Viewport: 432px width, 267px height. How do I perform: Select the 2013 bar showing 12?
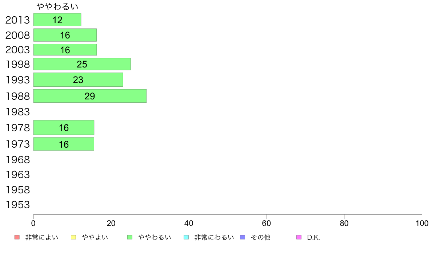[x=57, y=20]
